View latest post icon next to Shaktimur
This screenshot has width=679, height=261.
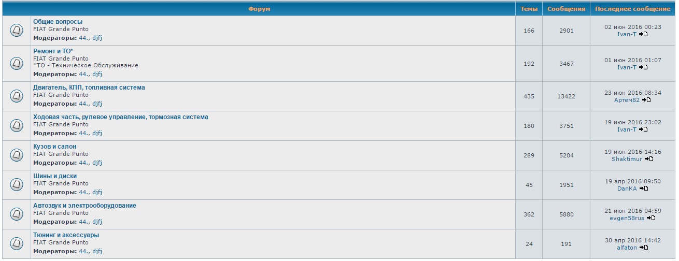649,159
